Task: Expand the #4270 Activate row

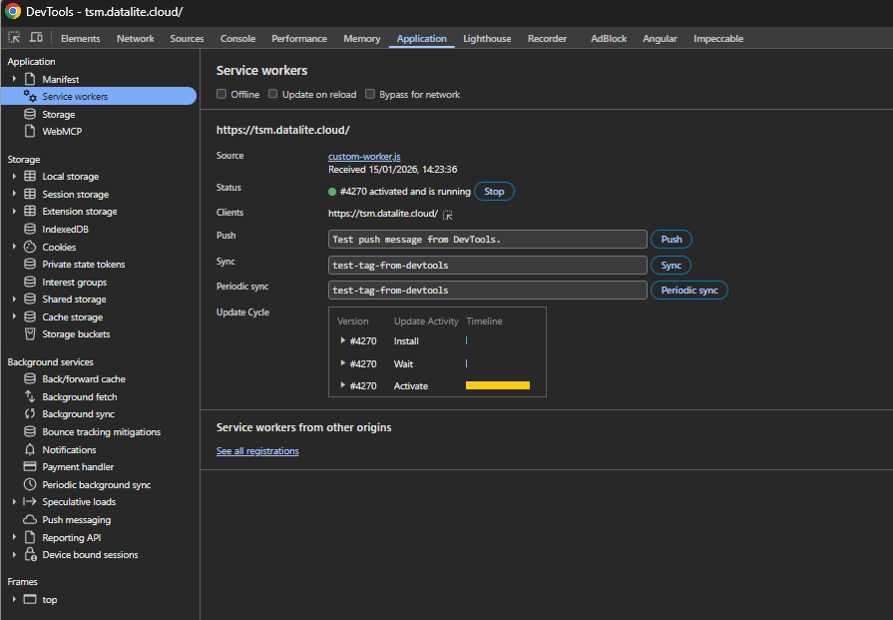Action: [343, 385]
